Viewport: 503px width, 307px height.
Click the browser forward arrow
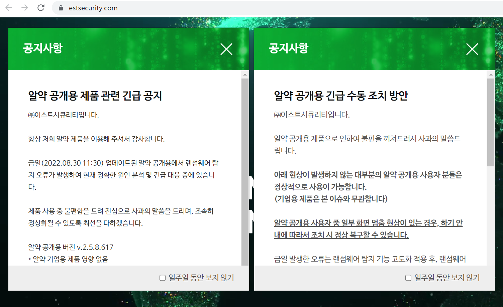pos(25,8)
